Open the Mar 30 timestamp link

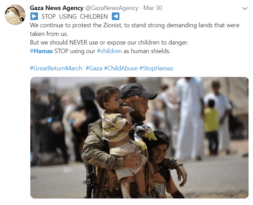tap(153, 8)
